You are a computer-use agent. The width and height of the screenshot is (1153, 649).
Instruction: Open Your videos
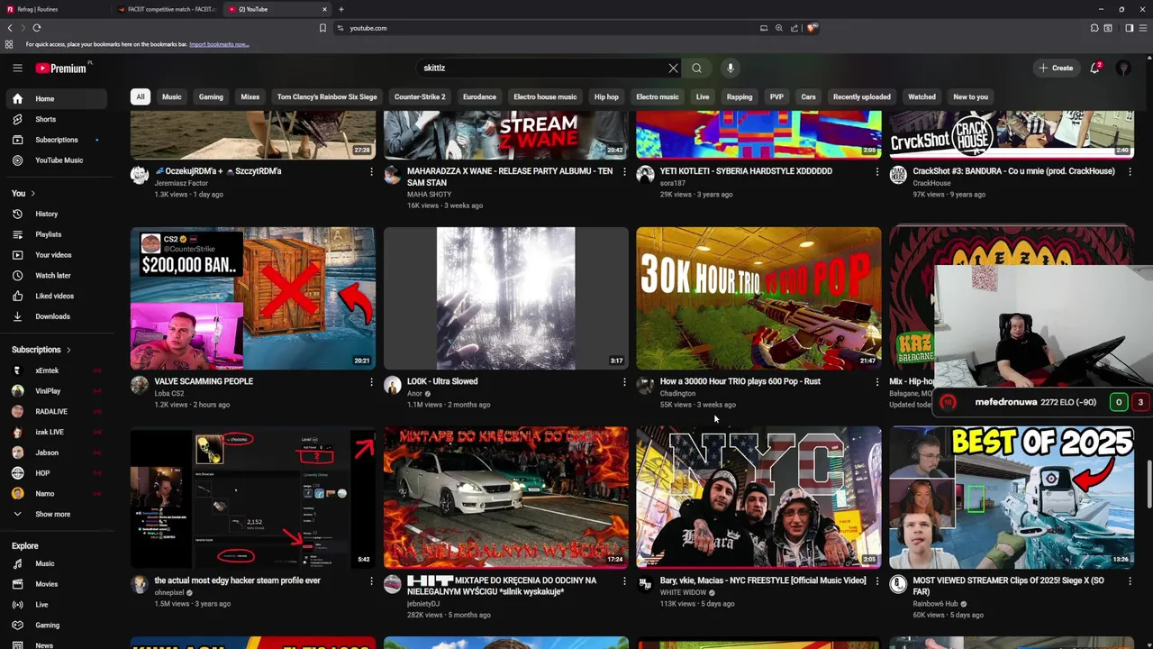pos(57,255)
